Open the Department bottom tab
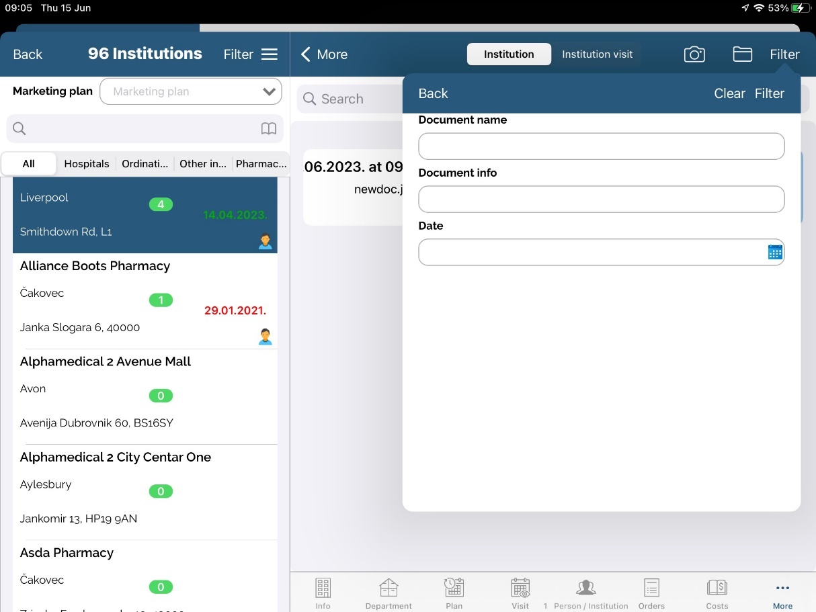The width and height of the screenshot is (816, 612). click(389, 593)
